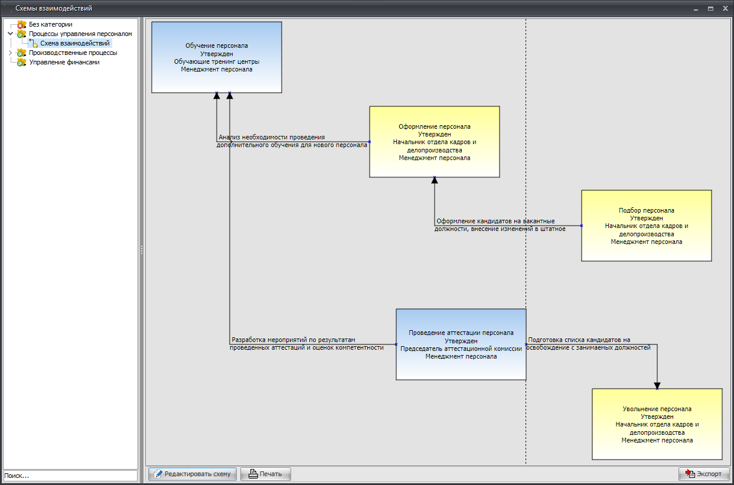Click the 'Без категории' folder icon
This screenshot has height=485, width=734.
click(x=22, y=25)
